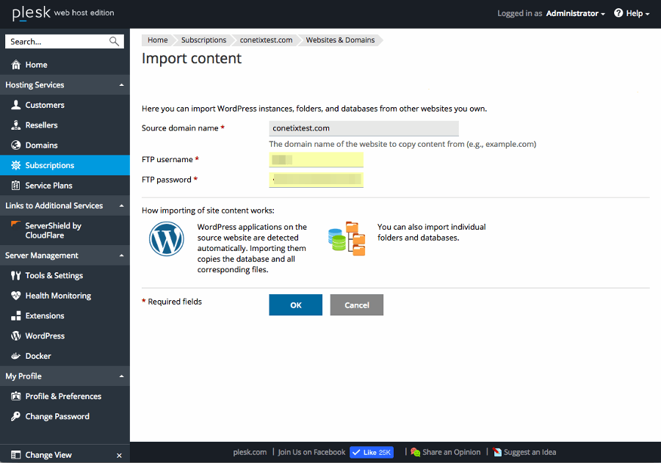This screenshot has width=661, height=463.
Task: Open the Help dropdown menu
Action: (x=632, y=13)
